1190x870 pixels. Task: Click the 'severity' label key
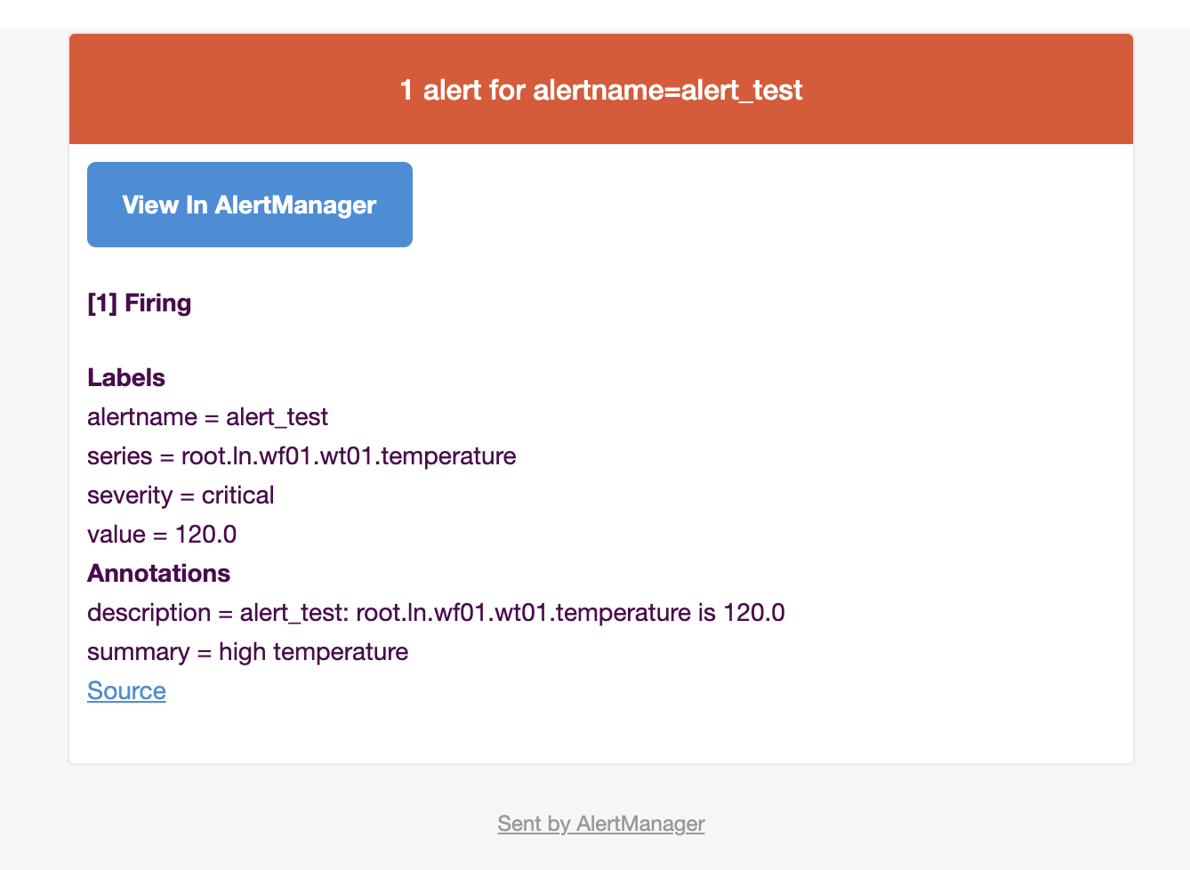coord(130,495)
